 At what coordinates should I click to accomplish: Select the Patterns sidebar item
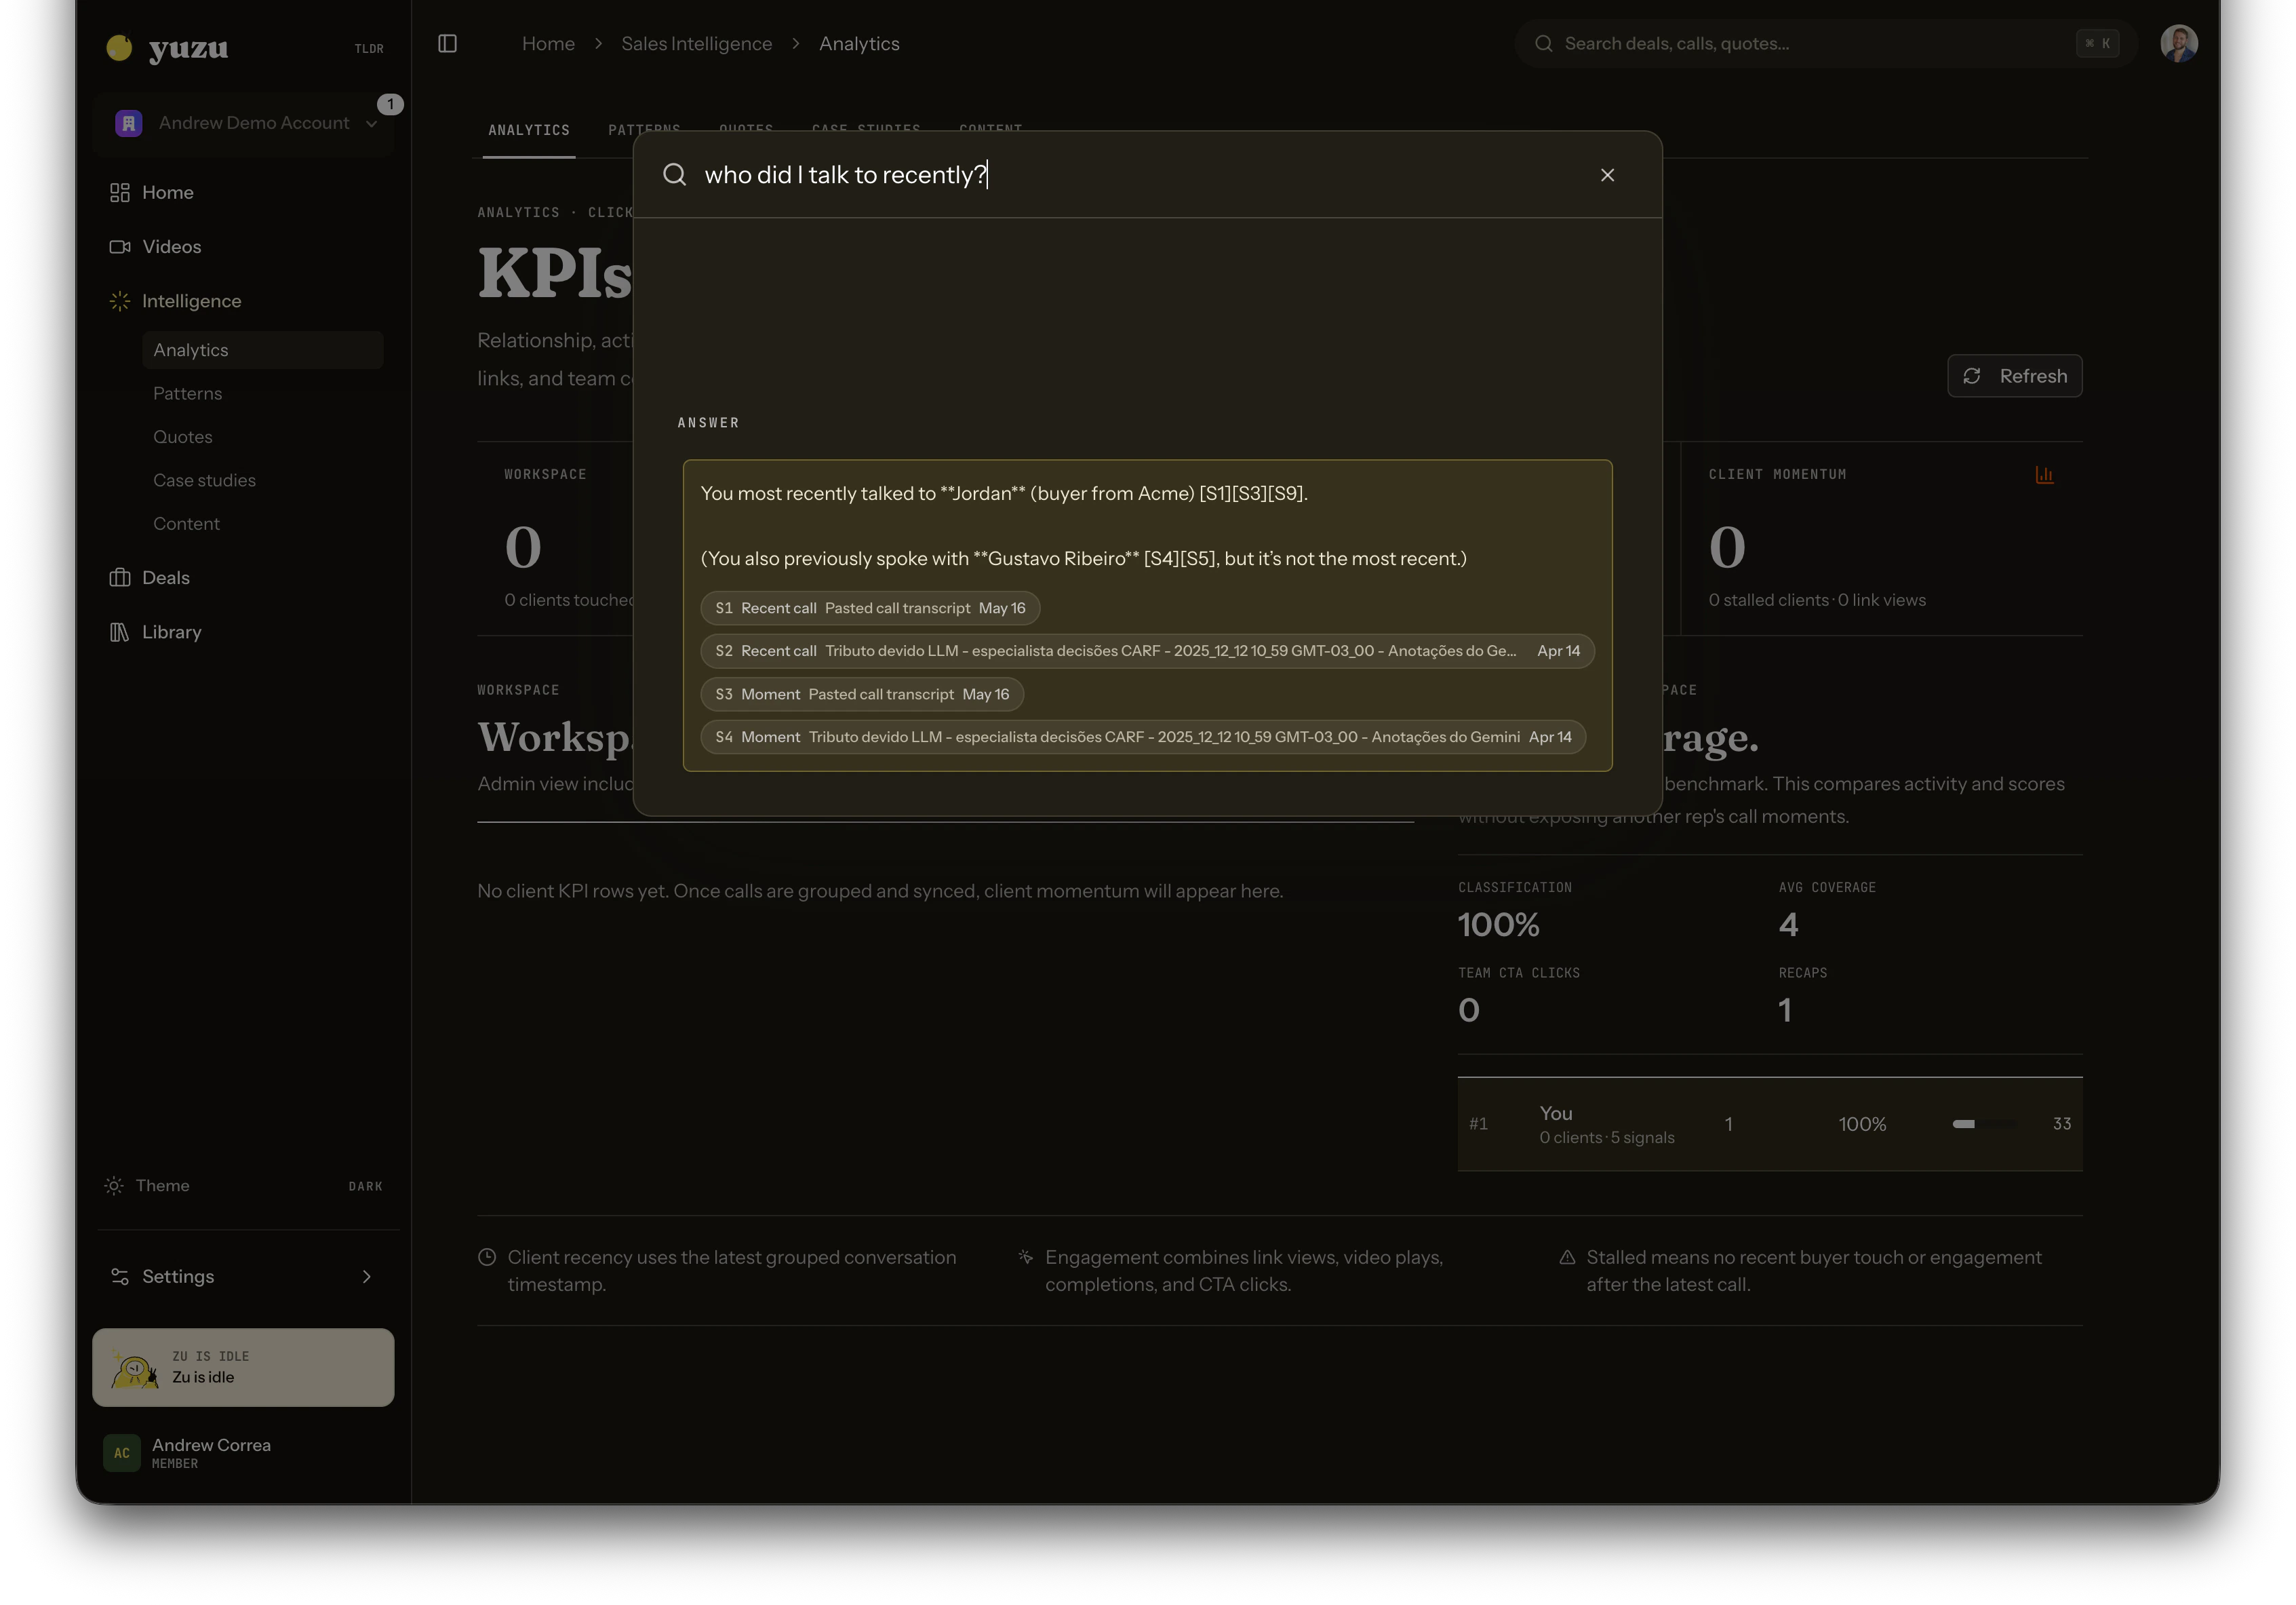click(263, 393)
